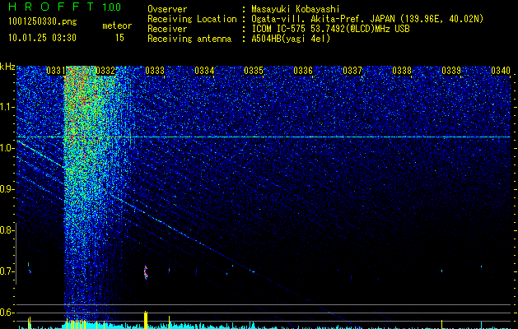The height and width of the screenshot is (329, 518).
Task: Click the 0.9 kHz axis label
Action: (7, 189)
